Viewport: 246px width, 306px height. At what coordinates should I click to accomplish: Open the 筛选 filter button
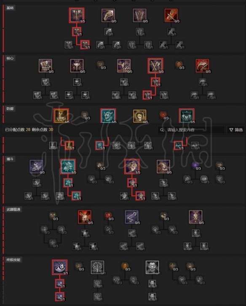pos(236,130)
